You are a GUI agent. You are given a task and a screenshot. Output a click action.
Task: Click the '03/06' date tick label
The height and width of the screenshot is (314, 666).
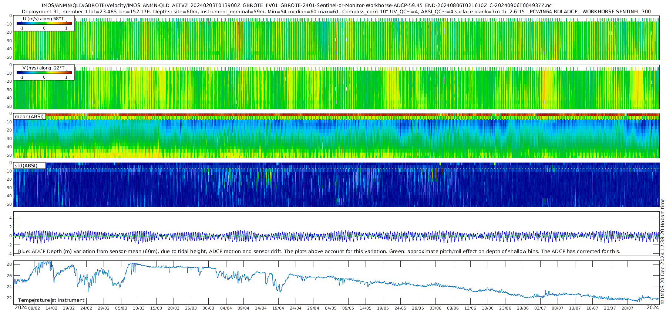pyautogui.click(x=435, y=308)
